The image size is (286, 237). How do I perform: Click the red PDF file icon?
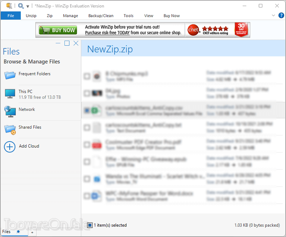(x=97, y=145)
